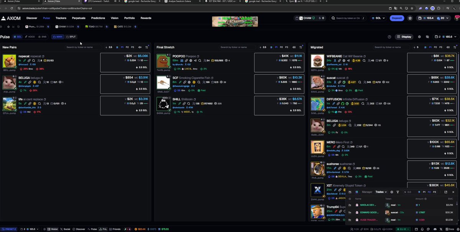This screenshot has height=232, width=460.
Task: Click the funnel filter icon in Trades panel
Action: [x=398, y=192]
